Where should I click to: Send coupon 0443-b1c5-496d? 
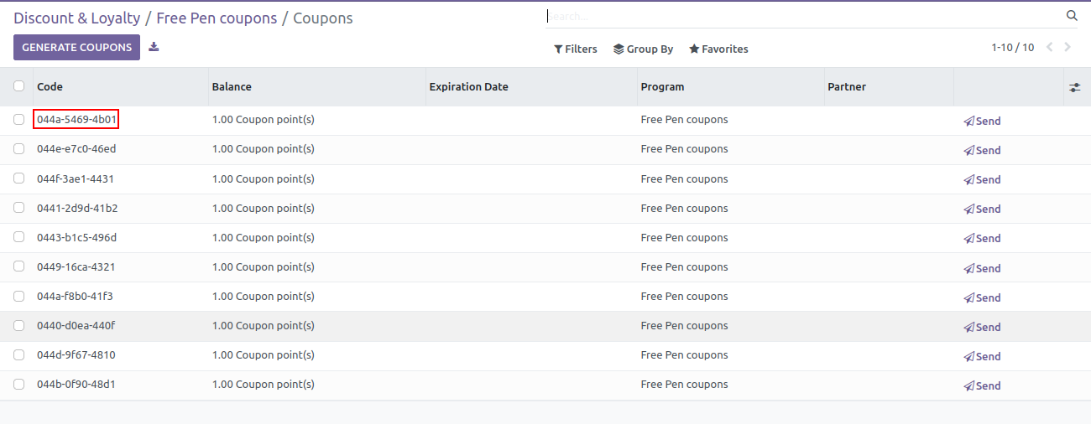click(x=982, y=238)
